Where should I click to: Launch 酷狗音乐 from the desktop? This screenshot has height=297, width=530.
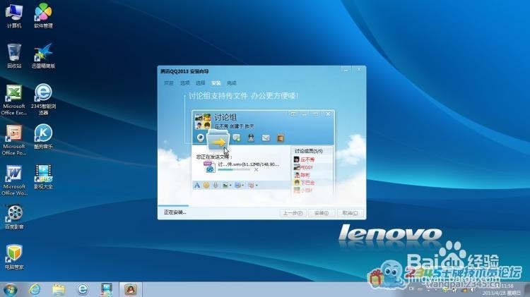(43, 137)
